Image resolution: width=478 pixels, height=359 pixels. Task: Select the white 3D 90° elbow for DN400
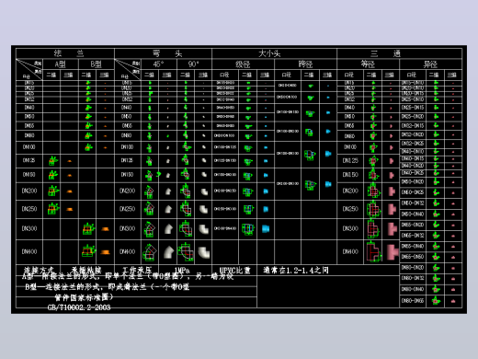tap(203, 252)
